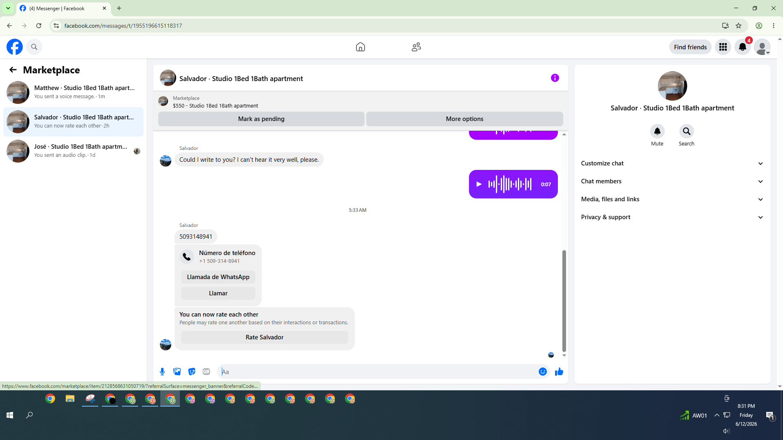Open Matthew's Studio apartment chat
Image resolution: width=783 pixels, height=440 pixels.
click(73, 92)
